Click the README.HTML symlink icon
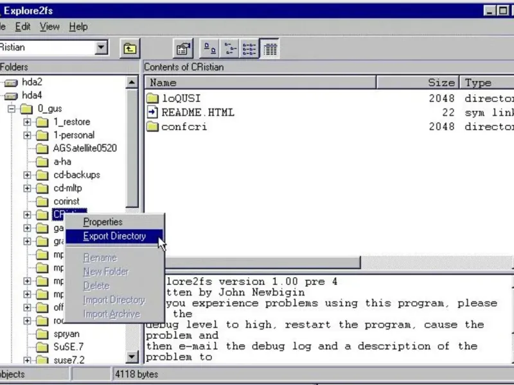Viewport: 514px width, 385px height. [152, 112]
